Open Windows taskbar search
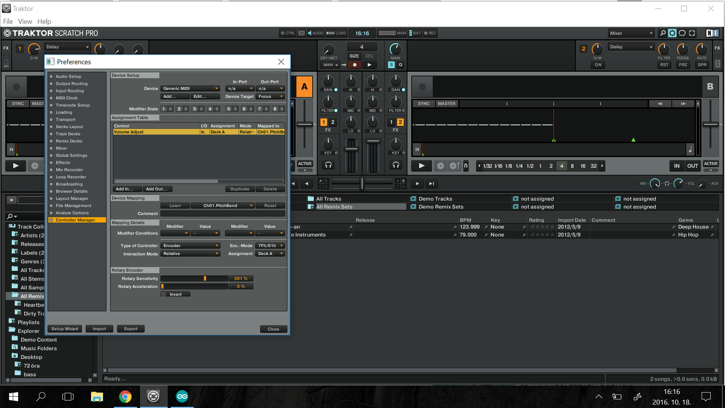This screenshot has height=408, width=725. click(41, 397)
